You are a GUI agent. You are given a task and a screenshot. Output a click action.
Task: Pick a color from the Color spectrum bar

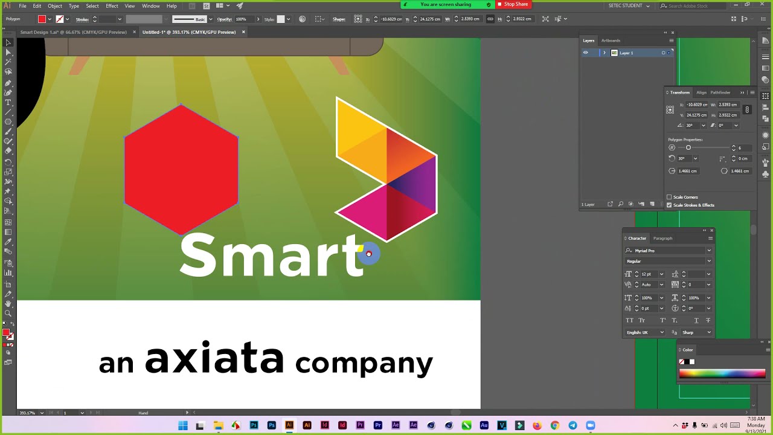point(722,373)
